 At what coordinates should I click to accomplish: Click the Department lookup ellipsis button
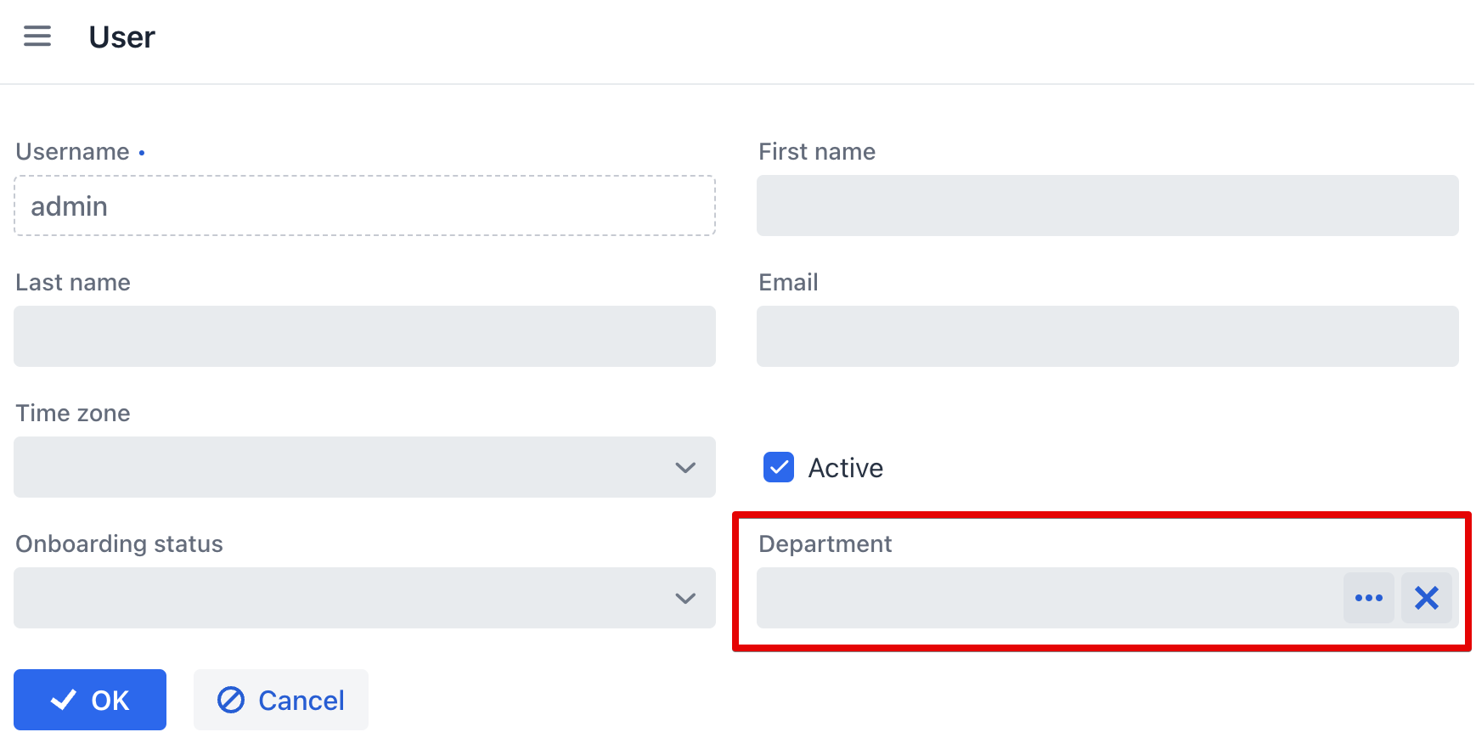click(1368, 598)
